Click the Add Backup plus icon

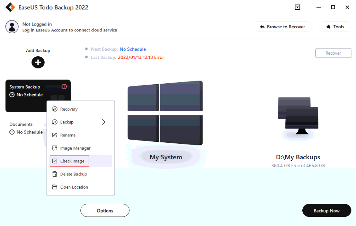(x=38, y=62)
